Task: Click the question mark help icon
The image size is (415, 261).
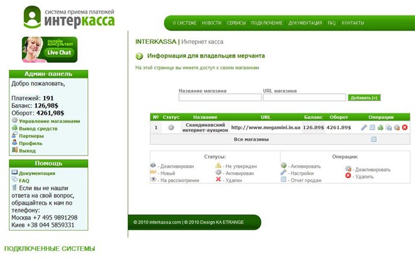Action: tap(139, 56)
